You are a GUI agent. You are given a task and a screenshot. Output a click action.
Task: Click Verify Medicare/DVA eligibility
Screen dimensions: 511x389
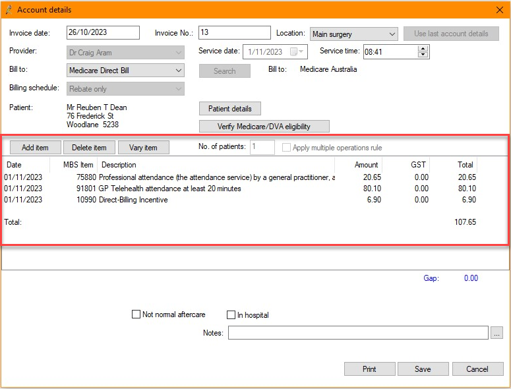(x=264, y=127)
